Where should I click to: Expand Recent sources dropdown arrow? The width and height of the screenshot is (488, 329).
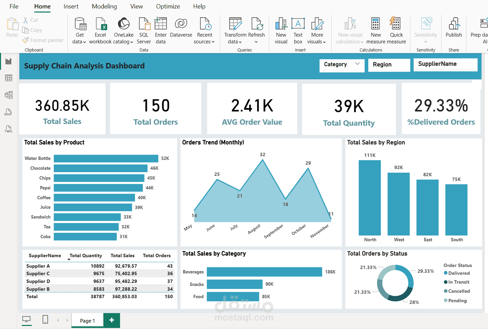click(x=213, y=42)
